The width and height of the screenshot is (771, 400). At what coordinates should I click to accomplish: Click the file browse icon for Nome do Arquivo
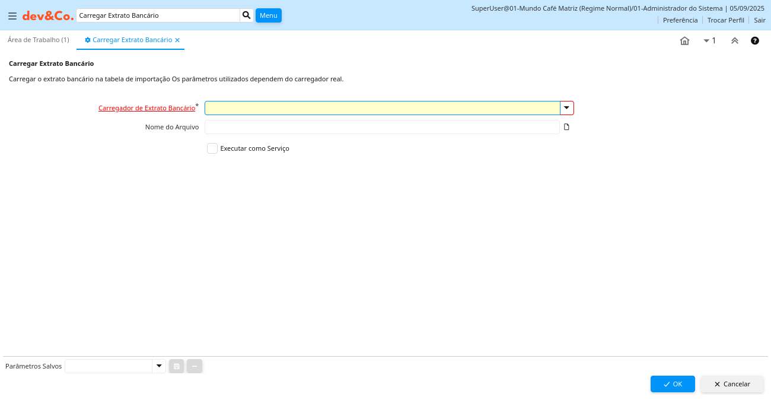566,127
